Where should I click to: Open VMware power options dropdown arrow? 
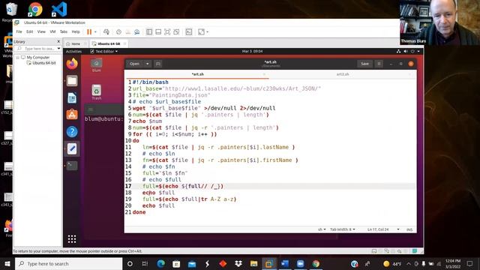(95, 31)
